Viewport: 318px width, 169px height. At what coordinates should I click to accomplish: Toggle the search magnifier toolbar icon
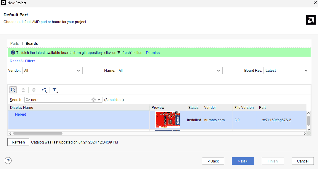click(x=13, y=90)
